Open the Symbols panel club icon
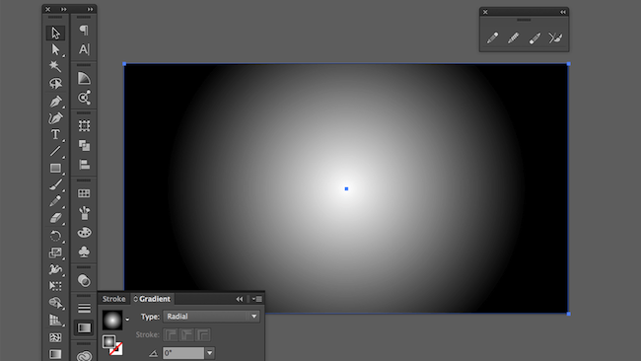 84,252
